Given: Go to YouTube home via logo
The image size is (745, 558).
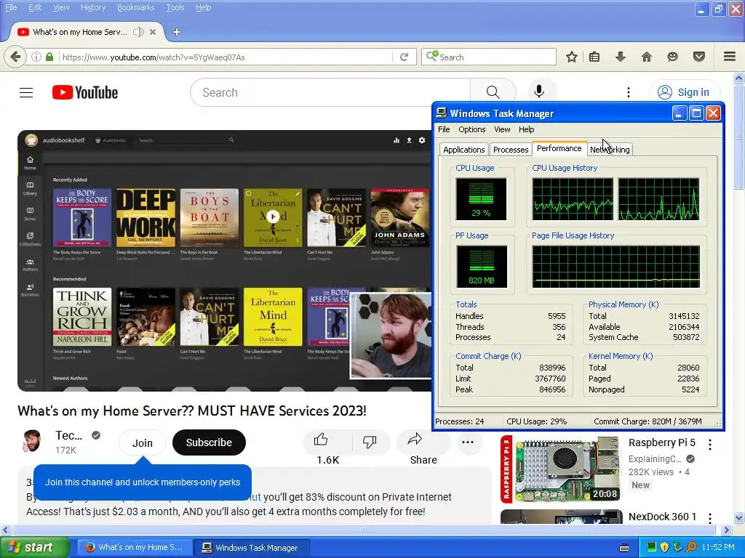Looking at the screenshot, I should click(x=85, y=92).
